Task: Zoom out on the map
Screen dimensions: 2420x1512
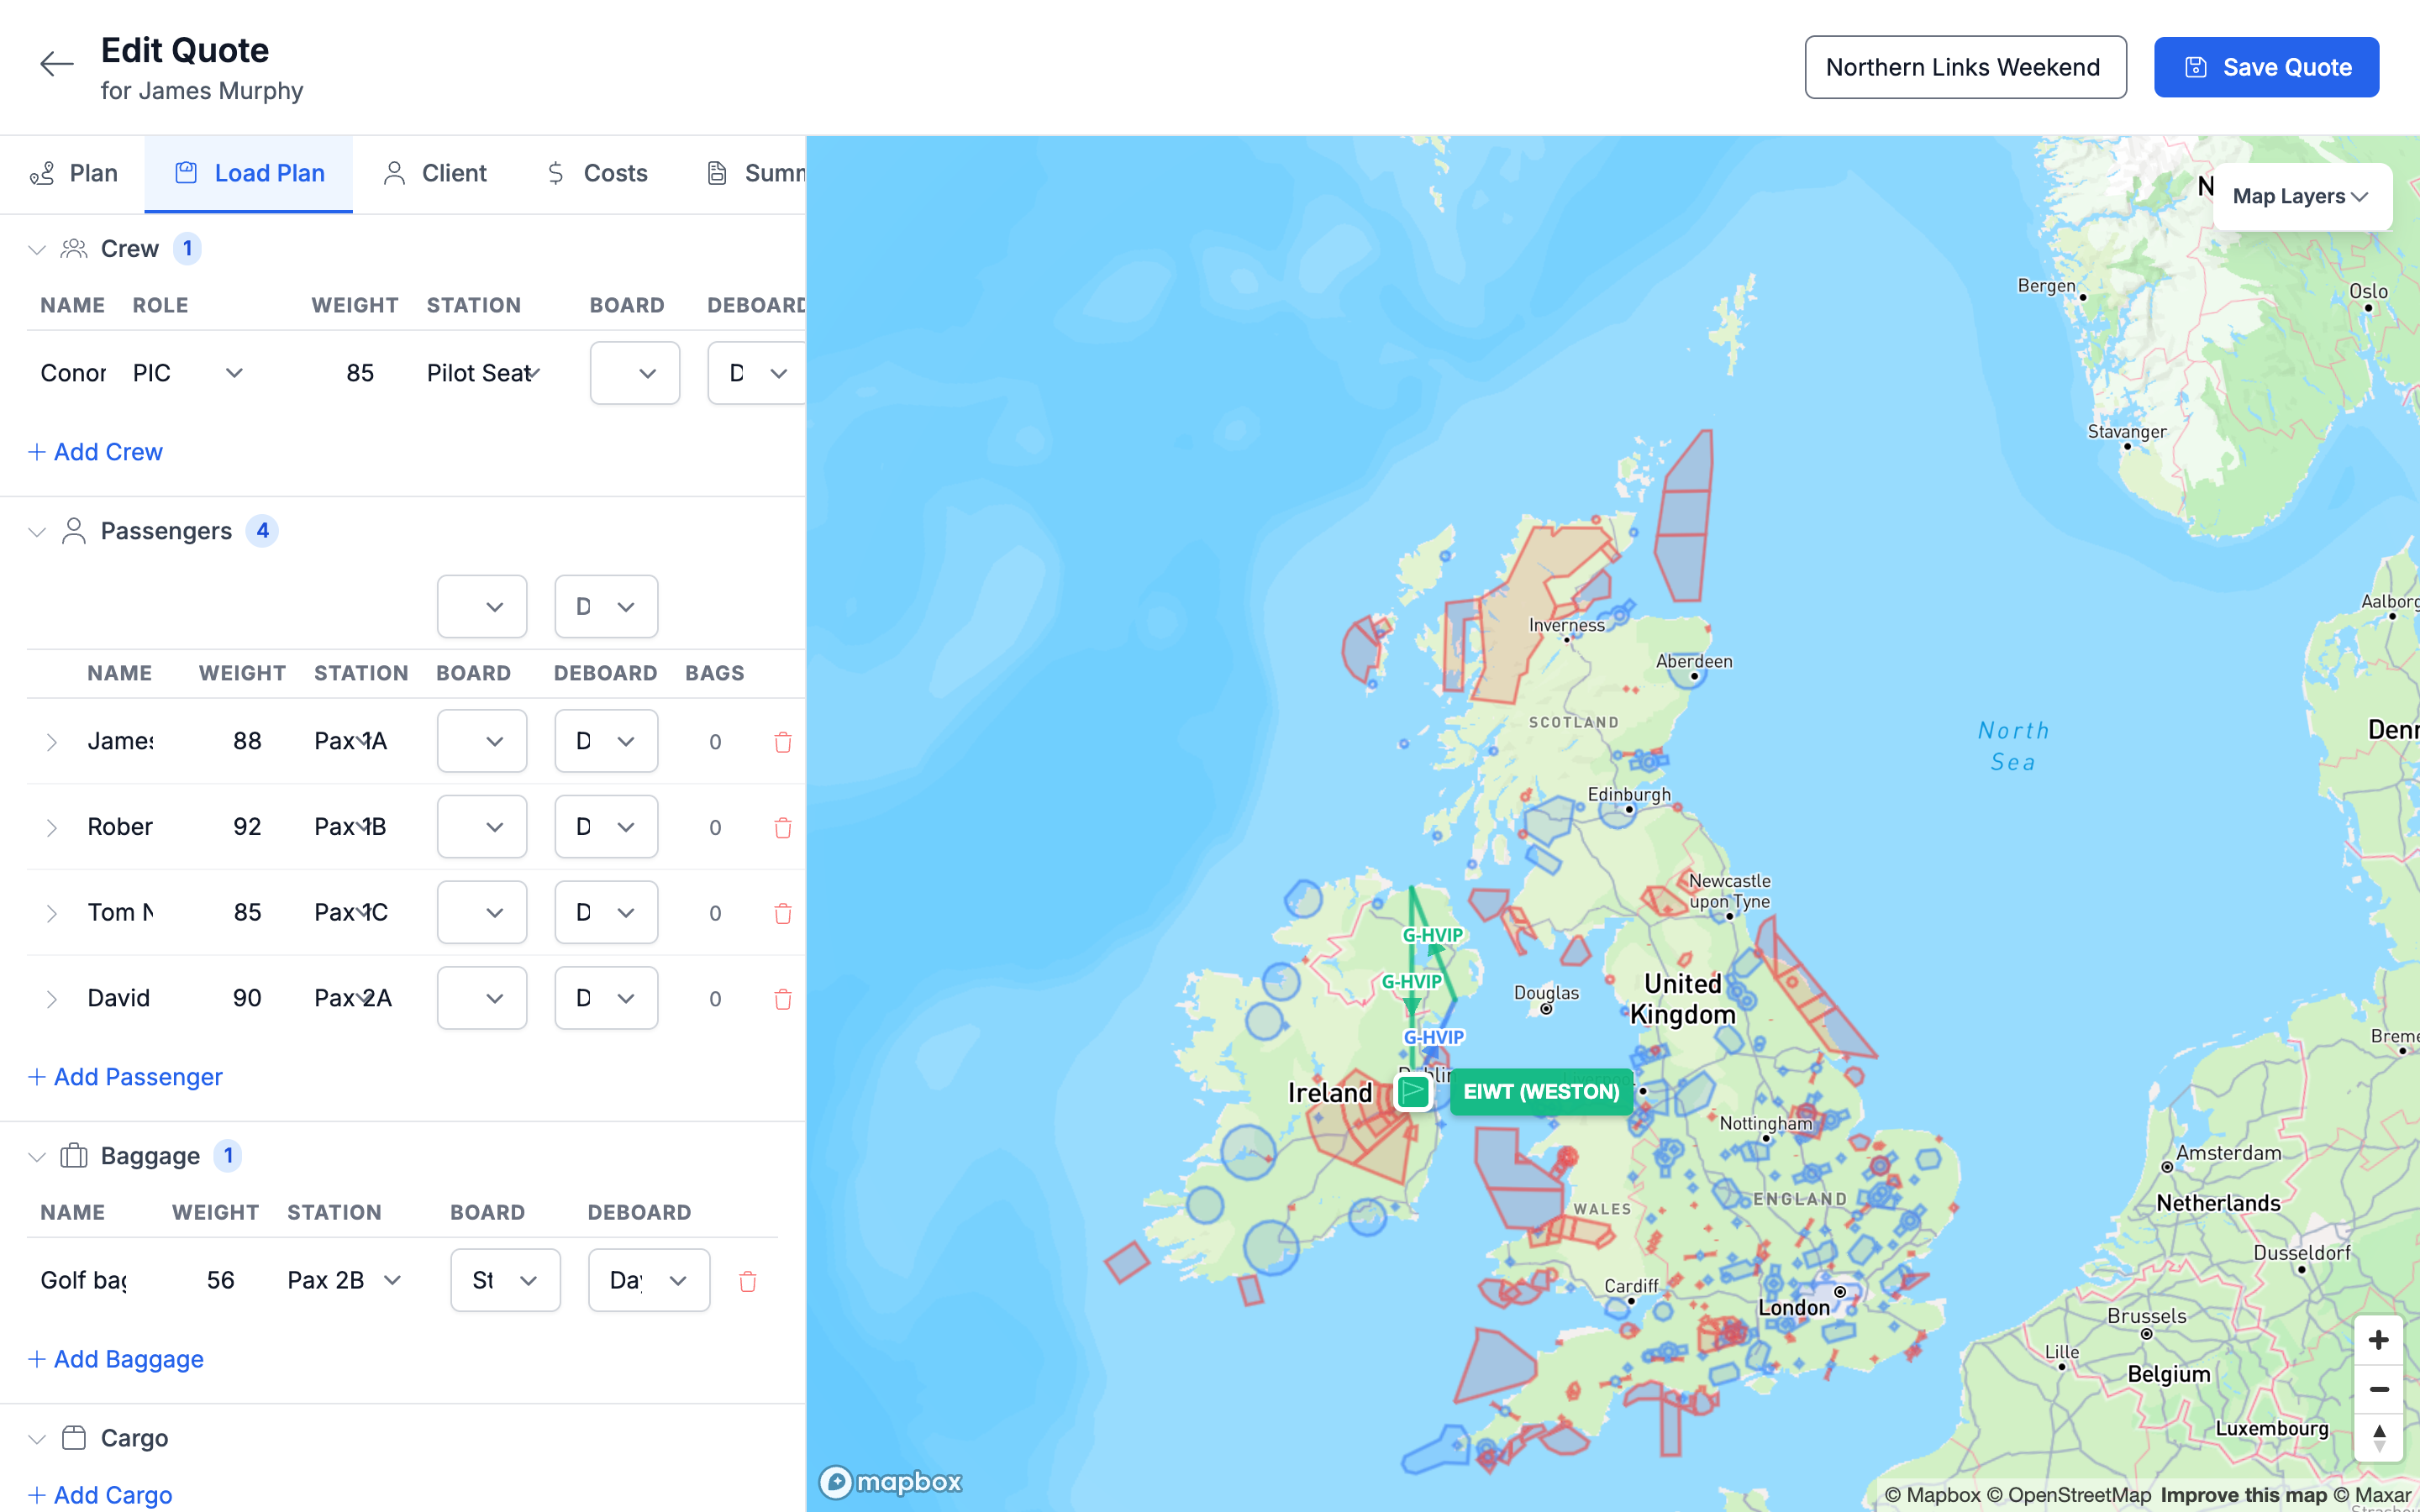Action: [2379, 1389]
